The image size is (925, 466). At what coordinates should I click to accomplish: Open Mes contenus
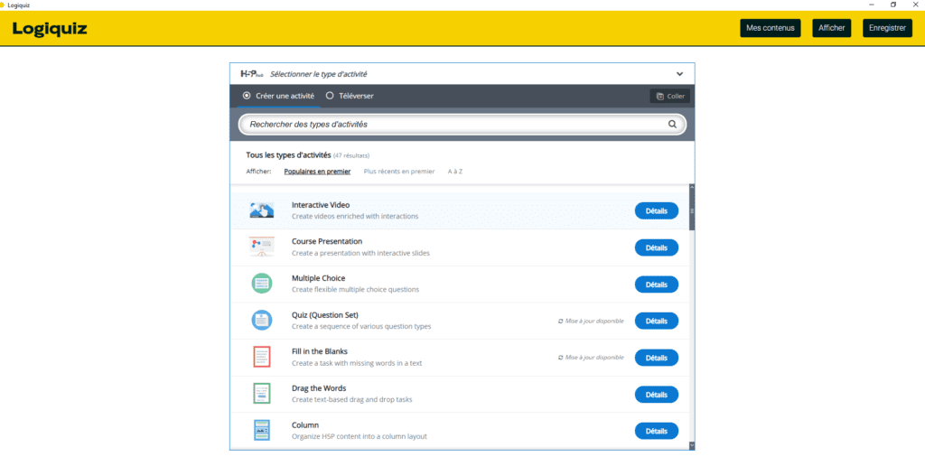click(x=770, y=28)
